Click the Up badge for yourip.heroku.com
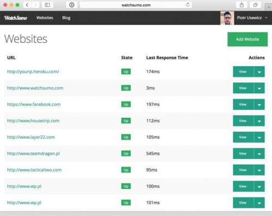The image size is (272, 216). pyautogui.click(x=126, y=72)
